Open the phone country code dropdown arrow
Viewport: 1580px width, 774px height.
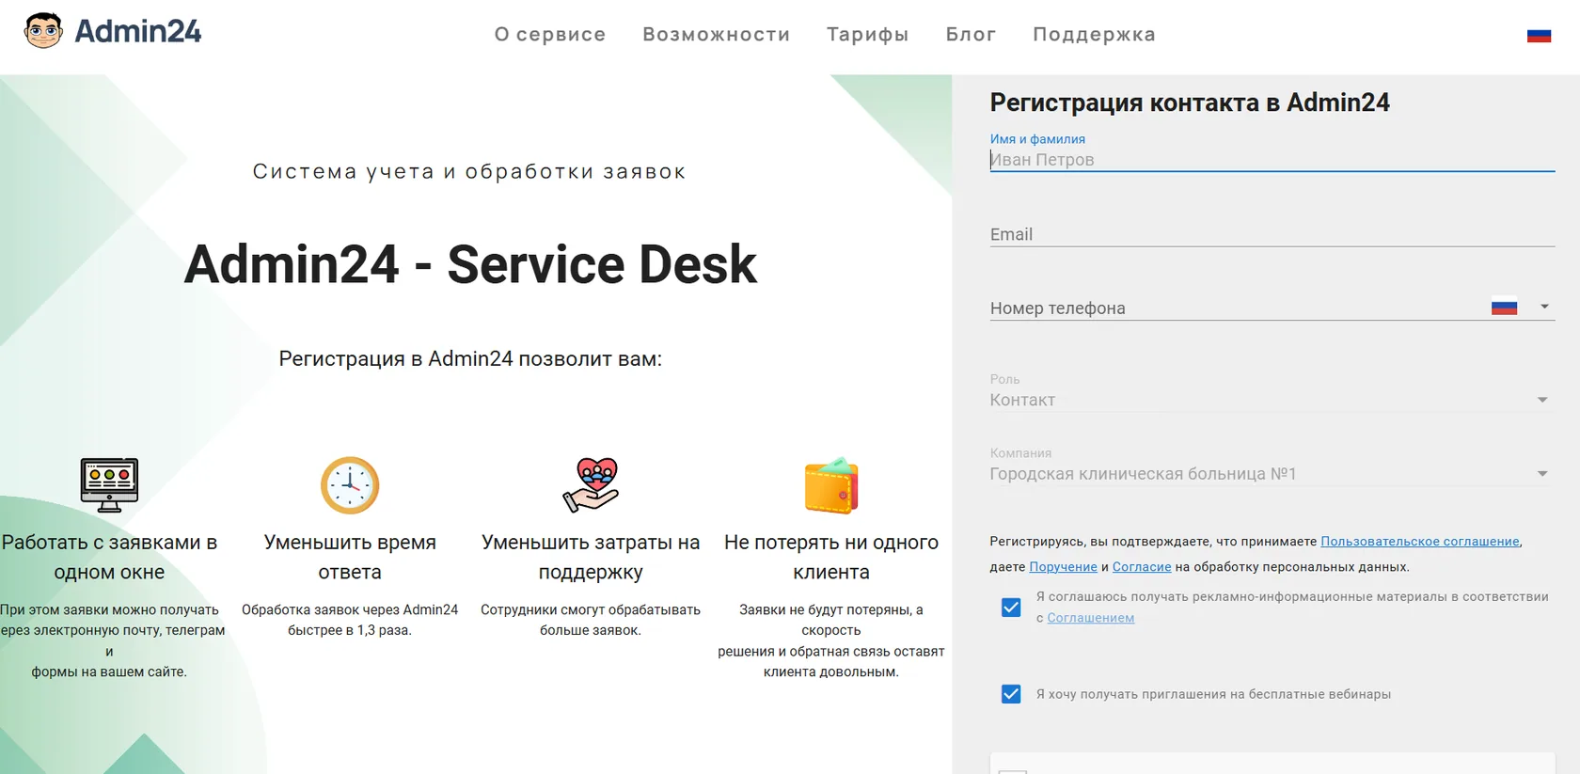point(1544,307)
